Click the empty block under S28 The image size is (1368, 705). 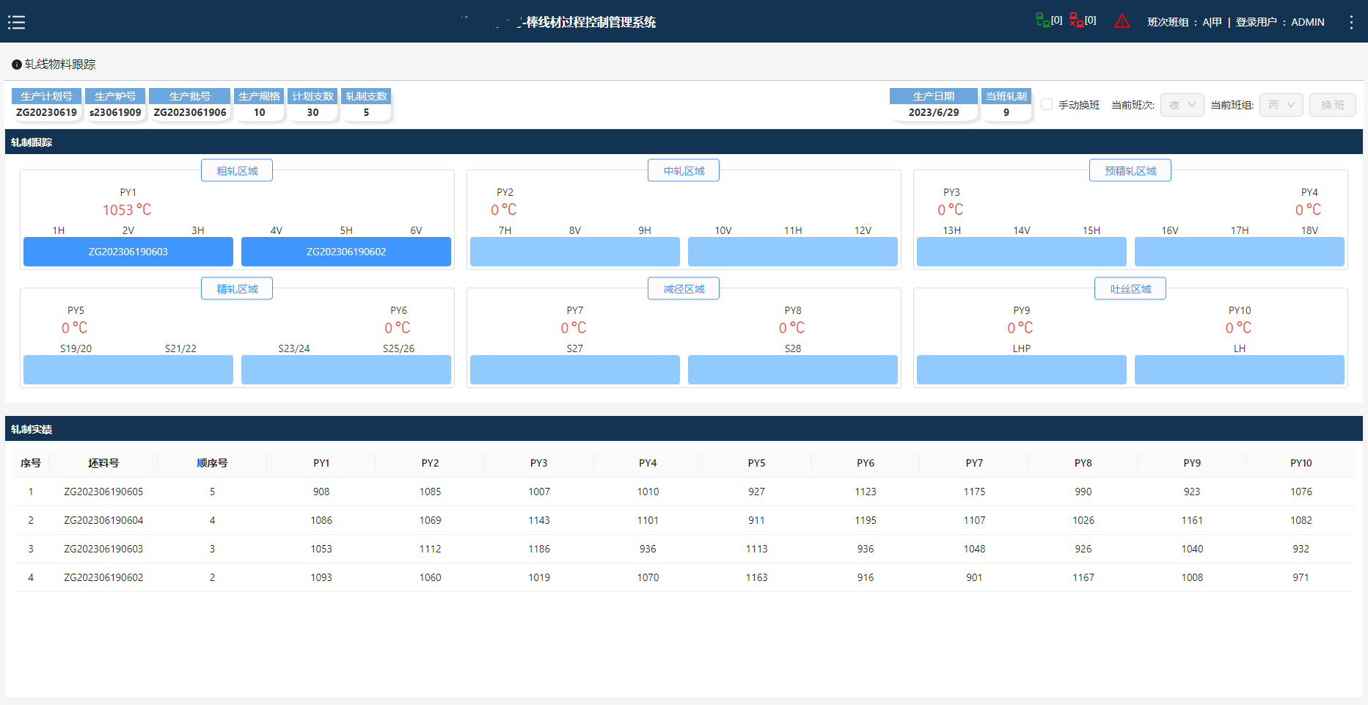[793, 370]
